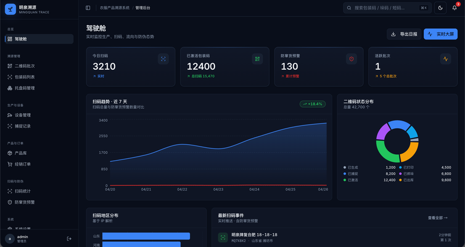This screenshot has height=247, width=465.
Task: Click the 明泉牌复合肥 18-18-18 scan event
Action: [335, 238]
